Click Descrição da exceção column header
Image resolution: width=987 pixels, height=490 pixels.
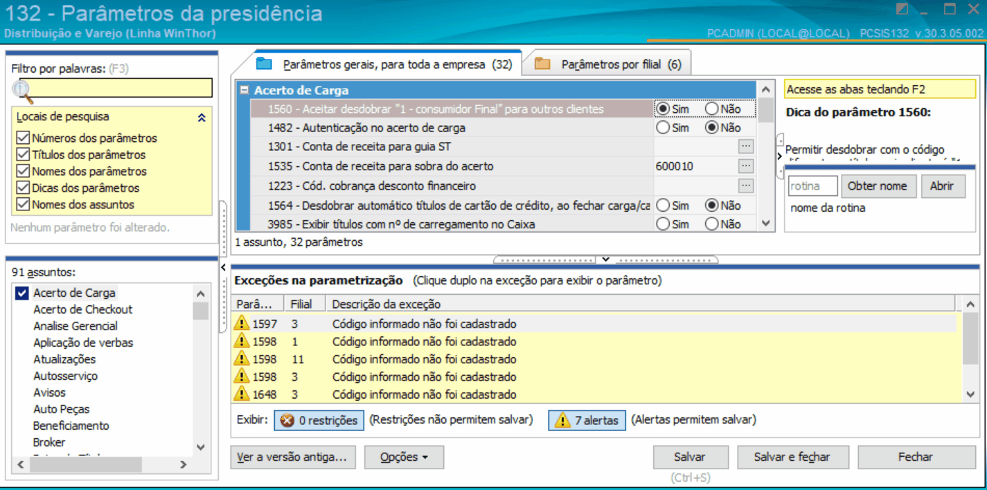[x=642, y=304]
